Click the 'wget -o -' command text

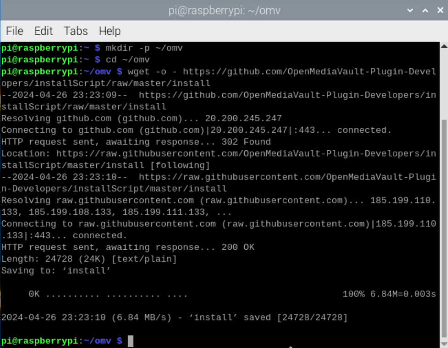pyautogui.click(x=152, y=72)
